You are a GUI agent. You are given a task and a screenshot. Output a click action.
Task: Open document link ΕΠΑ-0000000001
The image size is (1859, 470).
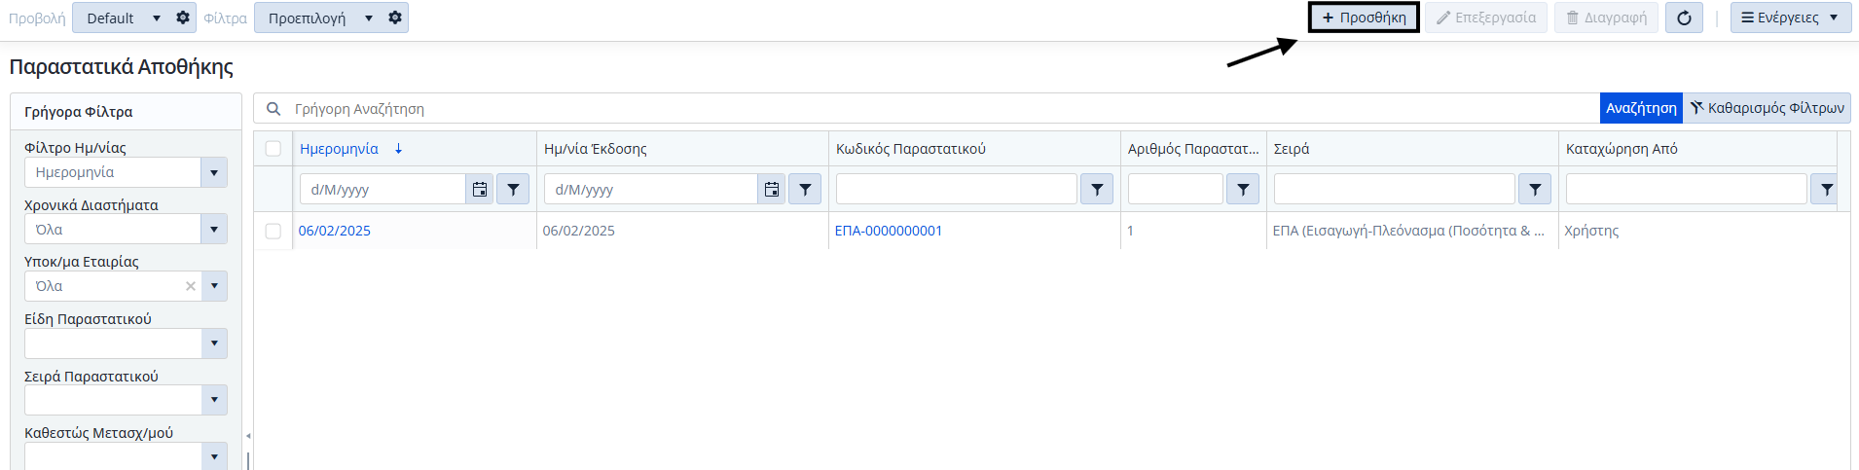tap(889, 231)
